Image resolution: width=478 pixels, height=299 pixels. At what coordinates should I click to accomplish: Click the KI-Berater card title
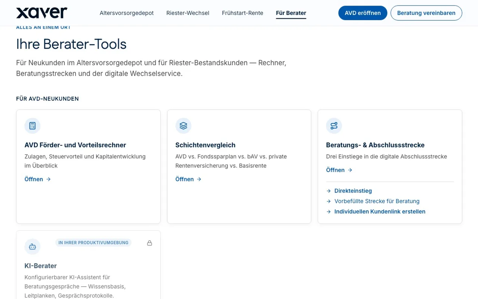[x=41, y=266]
